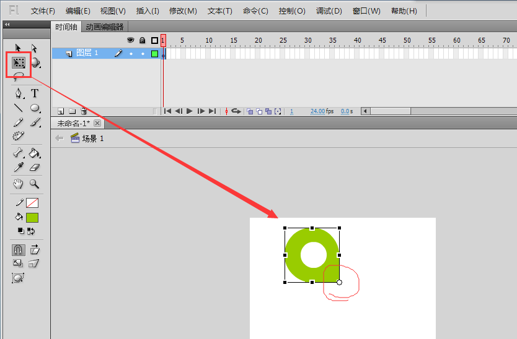Select the black arrow Selection tool
The width and height of the screenshot is (517, 339).
18,48
